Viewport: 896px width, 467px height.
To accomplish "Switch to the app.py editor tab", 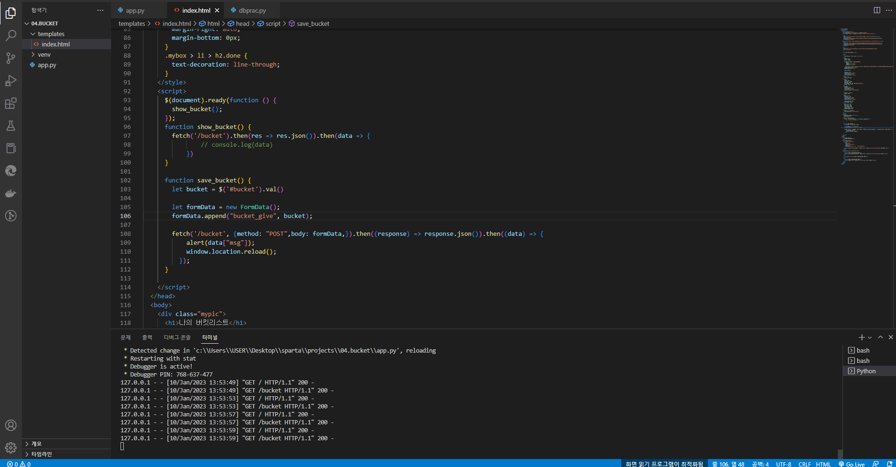I will (139, 10).
